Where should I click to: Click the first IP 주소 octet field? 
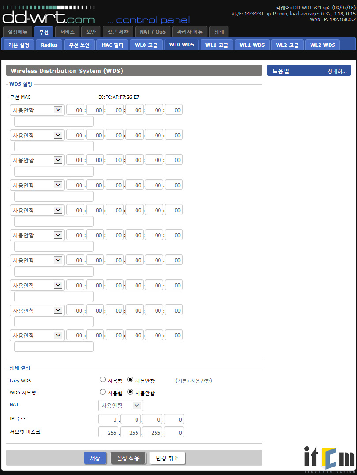pos(108,419)
